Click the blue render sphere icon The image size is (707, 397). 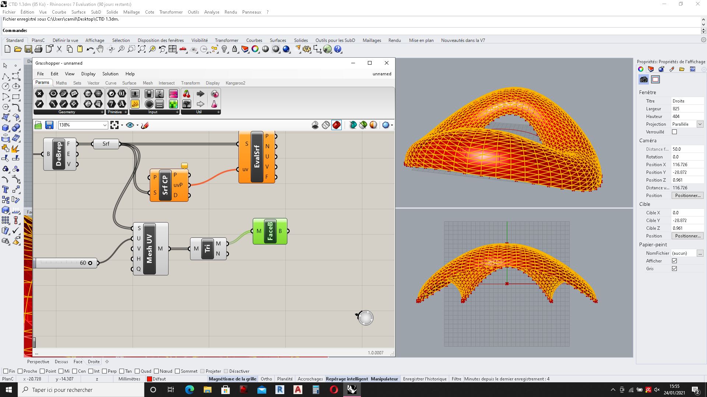point(286,49)
